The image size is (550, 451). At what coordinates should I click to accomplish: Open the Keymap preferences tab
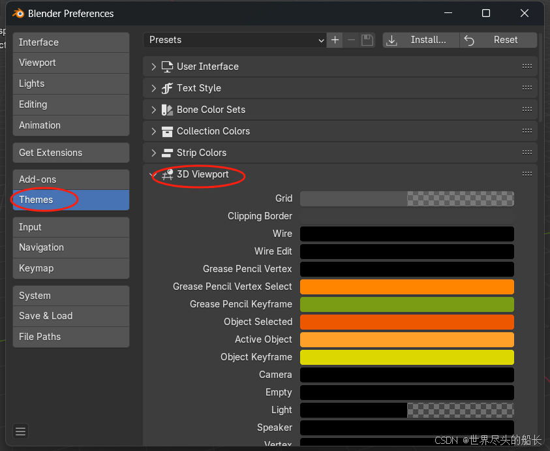[x=71, y=268]
